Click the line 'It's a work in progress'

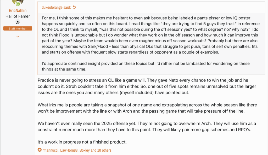pos(82,142)
